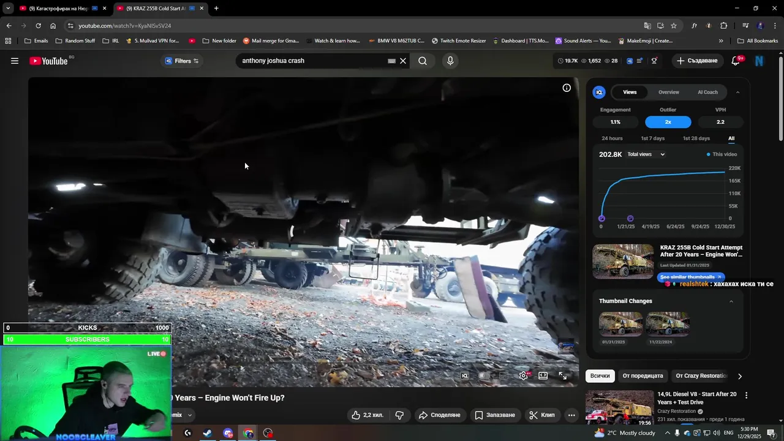Open Steam from the taskbar

click(208, 433)
